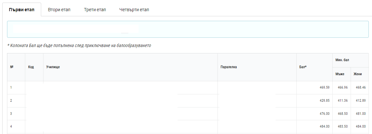Click row number 1 link
Screen dimensions: 372x134
[x=11, y=87]
